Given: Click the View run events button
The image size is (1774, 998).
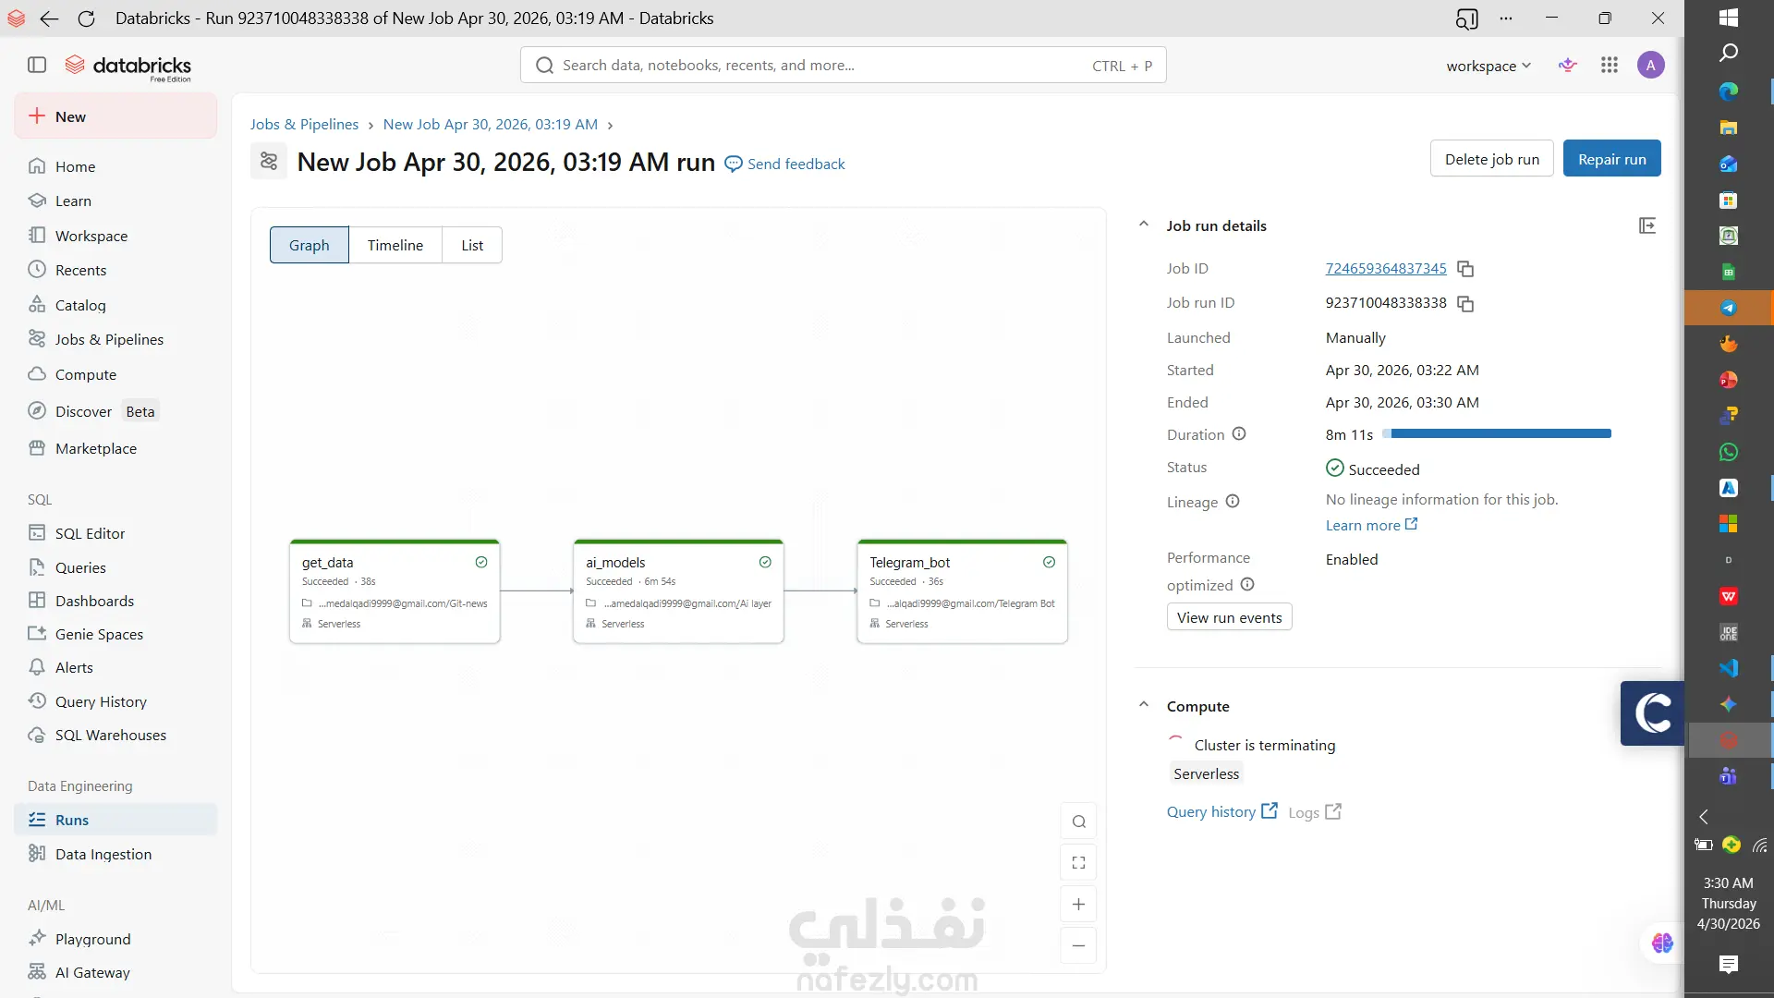Looking at the screenshot, I should (x=1229, y=617).
